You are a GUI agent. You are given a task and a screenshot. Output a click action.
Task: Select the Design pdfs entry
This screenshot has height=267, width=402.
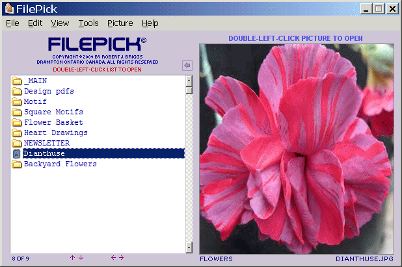click(x=49, y=91)
